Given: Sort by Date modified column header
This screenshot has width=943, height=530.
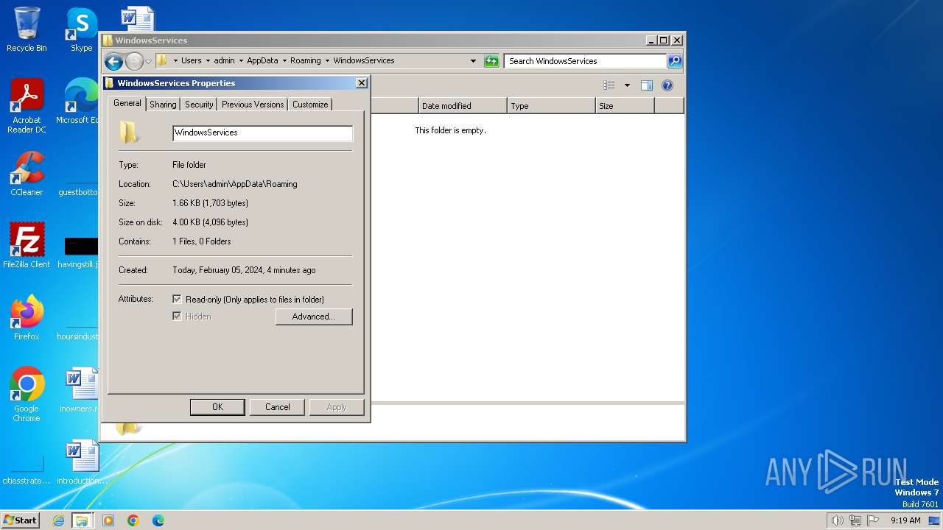Looking at the screenshot, I should tap(463, 106).
